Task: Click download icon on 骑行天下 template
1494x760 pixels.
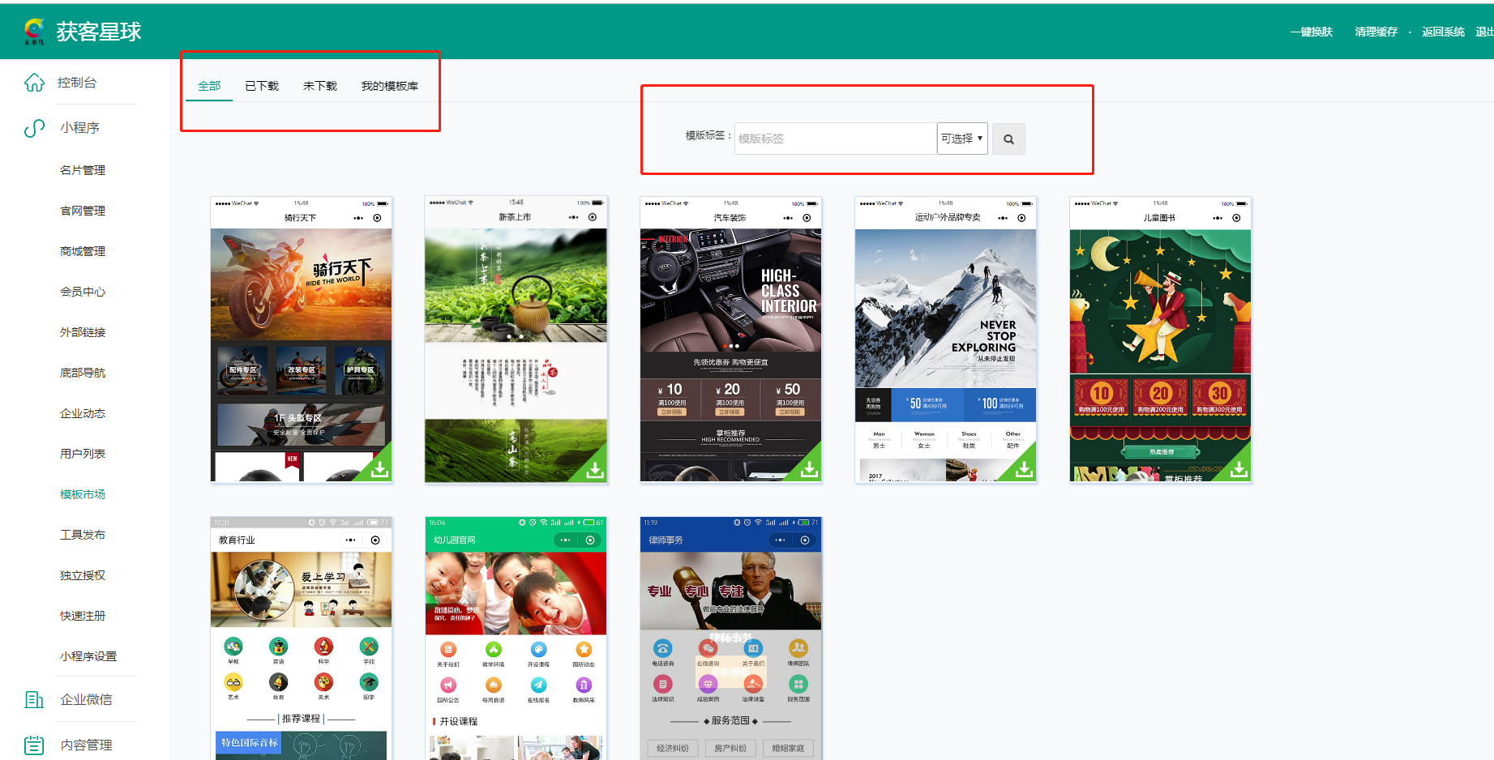Action: (x=379, y=469)
